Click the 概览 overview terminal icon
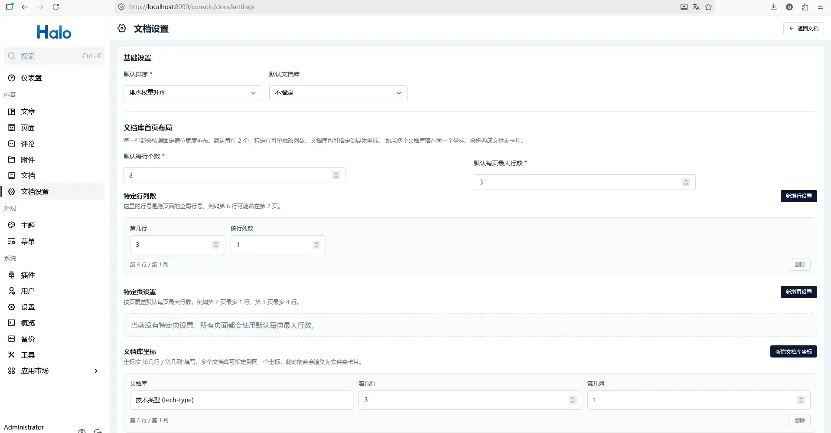 coord(12,323)
